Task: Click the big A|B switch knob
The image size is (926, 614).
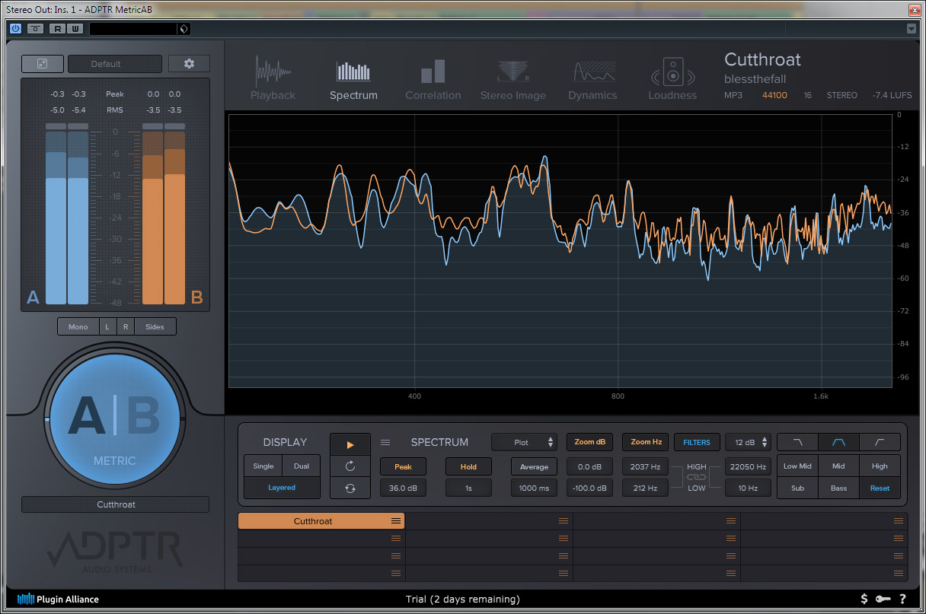Action: pos(115,418)
